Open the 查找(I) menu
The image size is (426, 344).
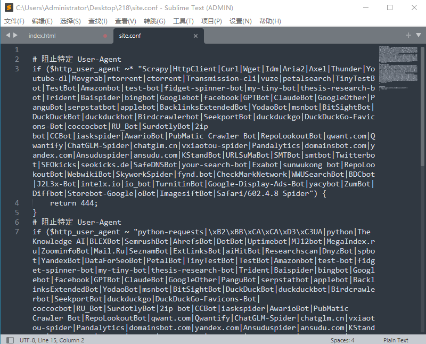pyautogui.click(x=98, y=21)
